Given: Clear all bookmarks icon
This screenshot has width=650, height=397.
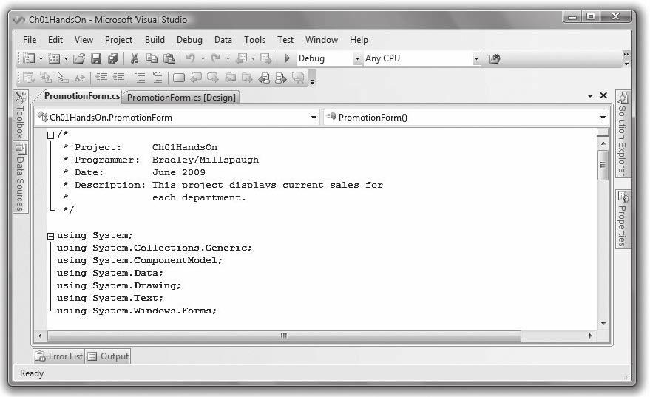Looking at the screenshot, I should point(299,78).
